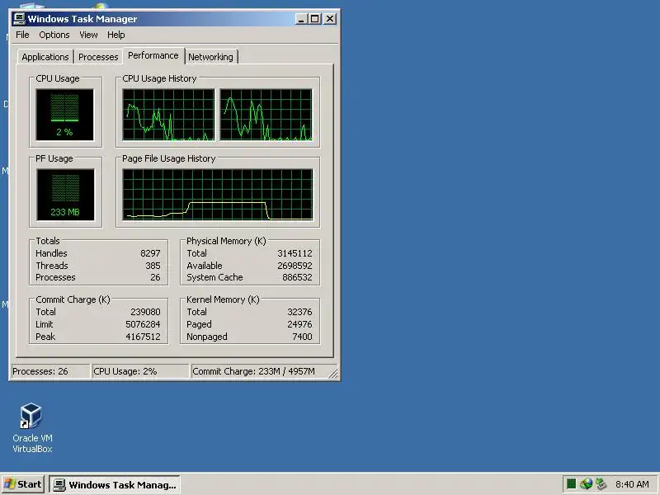Open the Help menu
660x495 pixels.
(x=115, y=35)
